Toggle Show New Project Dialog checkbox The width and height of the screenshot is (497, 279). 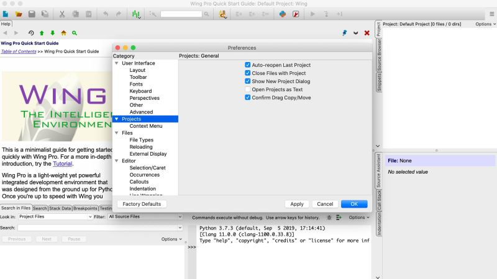click(247, 81)
